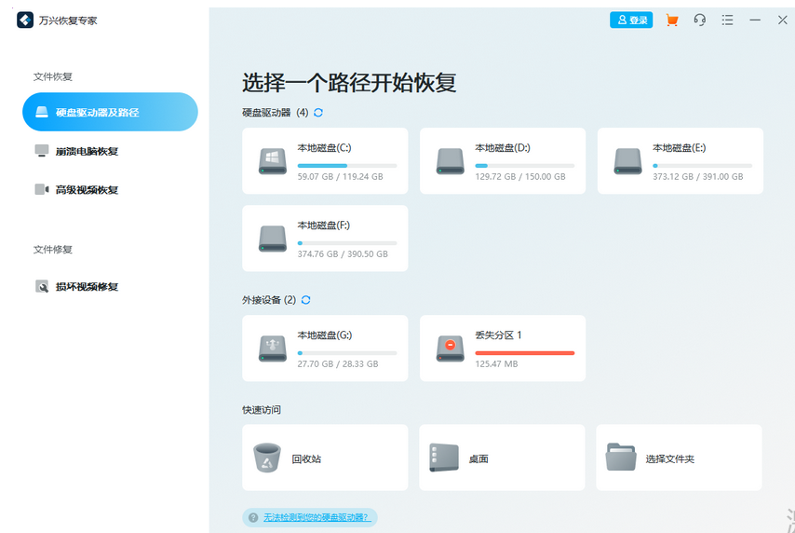Click the 125.47 MB size text
Image resolution: width=795 pixels, height=533 pixels.
(x=496, y=364)
